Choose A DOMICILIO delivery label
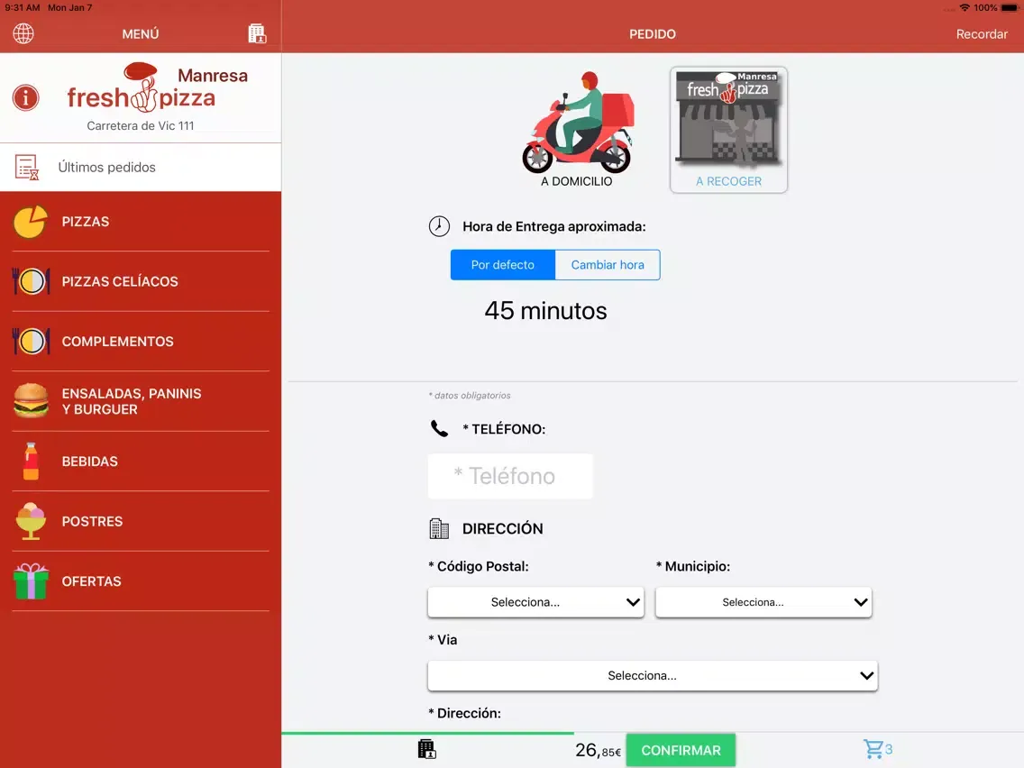Screen dimensions: 1024x768 577,181
